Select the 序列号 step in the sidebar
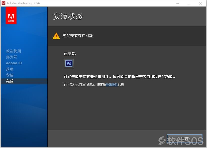 [12, 57]
